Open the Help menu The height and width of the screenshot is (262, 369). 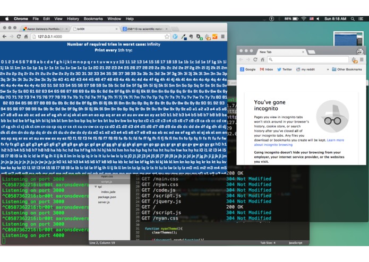coord(130,19)
